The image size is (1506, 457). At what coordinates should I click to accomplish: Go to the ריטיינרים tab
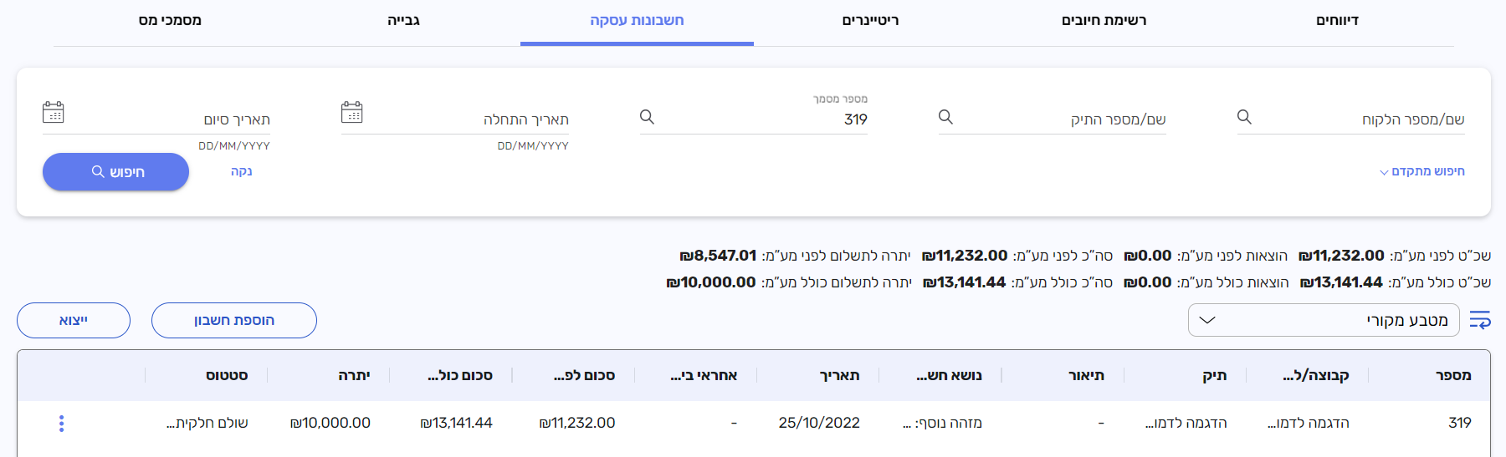(x=870, y=20)
